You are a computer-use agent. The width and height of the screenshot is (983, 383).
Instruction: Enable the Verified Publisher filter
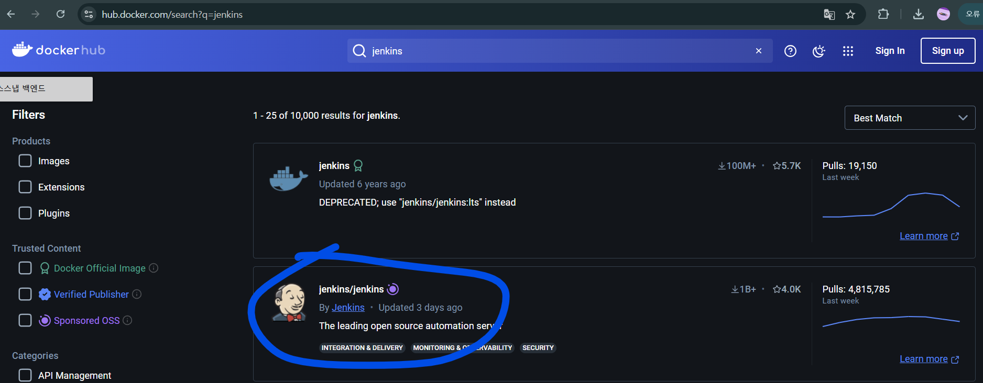[x=25, y=294]
